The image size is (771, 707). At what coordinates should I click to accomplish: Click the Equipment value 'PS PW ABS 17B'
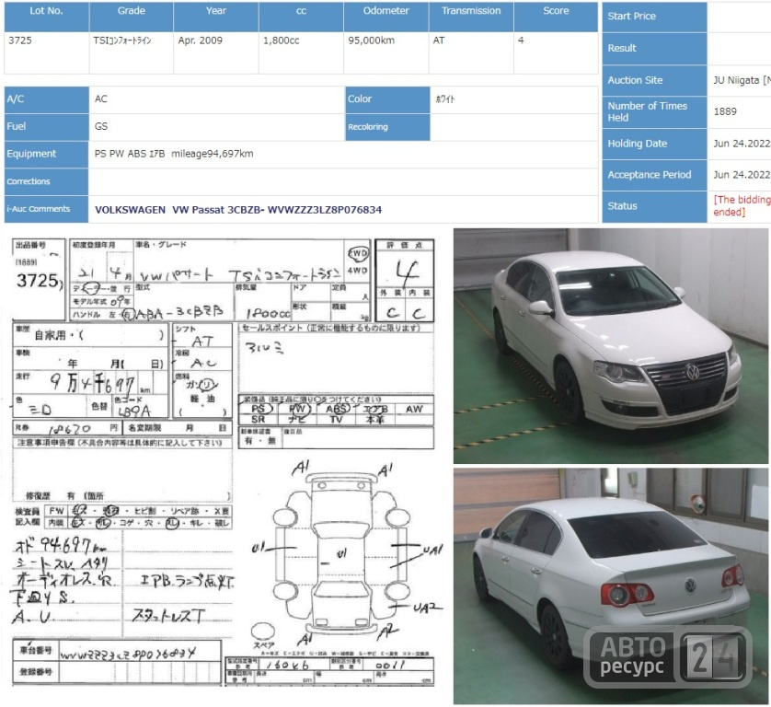tap(130, 154)
